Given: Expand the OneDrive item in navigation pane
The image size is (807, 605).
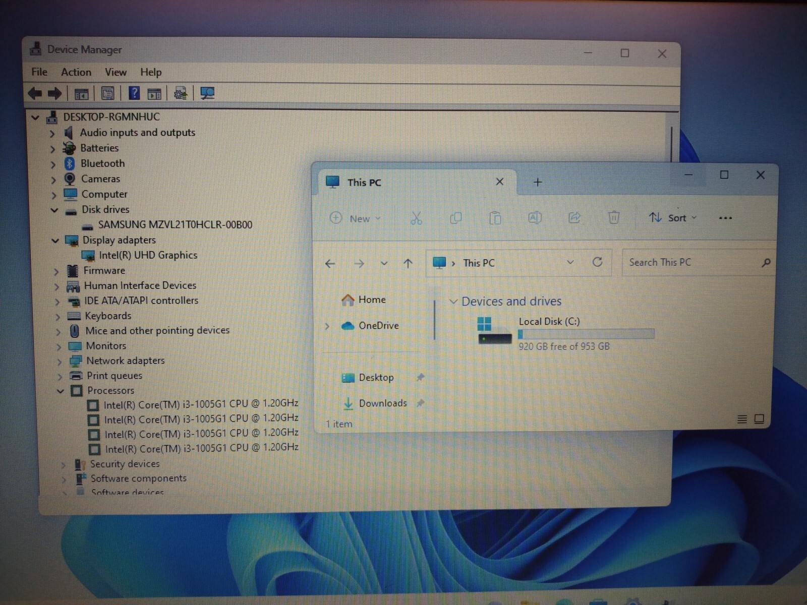Looking at the screenshot, I should [327, 326].
